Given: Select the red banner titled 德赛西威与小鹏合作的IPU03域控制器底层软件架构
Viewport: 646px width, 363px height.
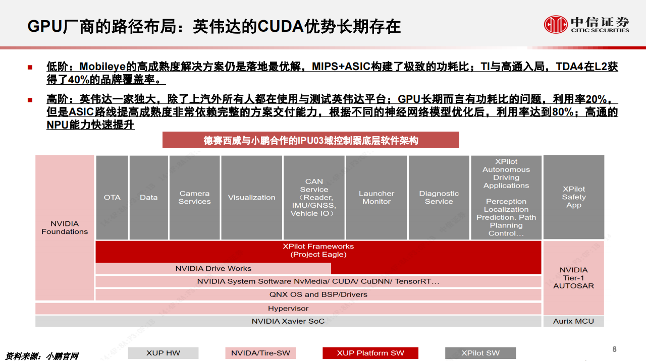Looking at the screenshot, I should pos(311,140).
